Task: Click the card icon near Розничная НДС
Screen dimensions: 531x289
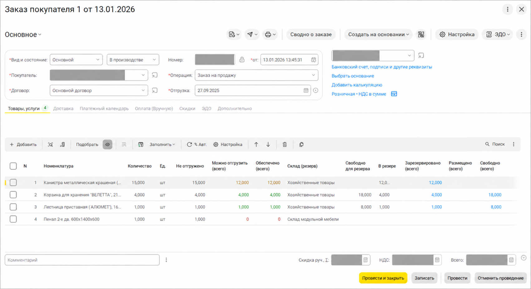Action: tap(394, 94)
